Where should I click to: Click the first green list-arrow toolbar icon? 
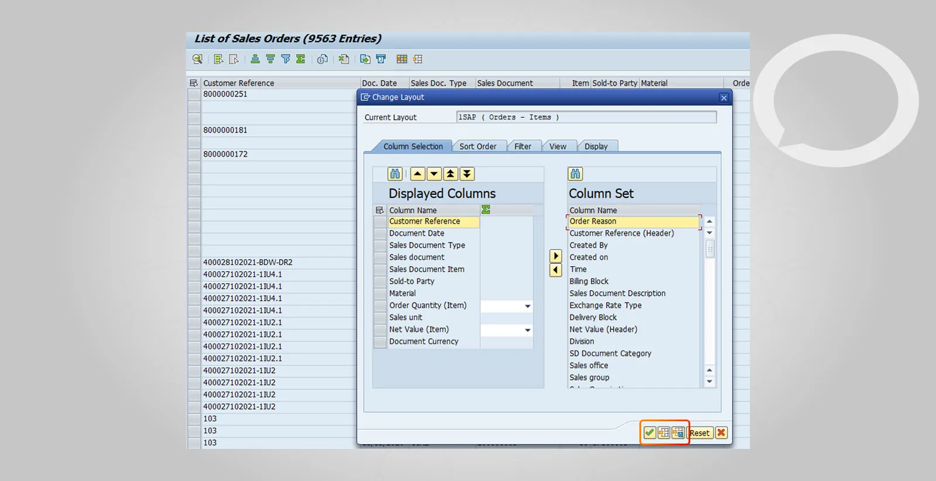coord(219,59)
